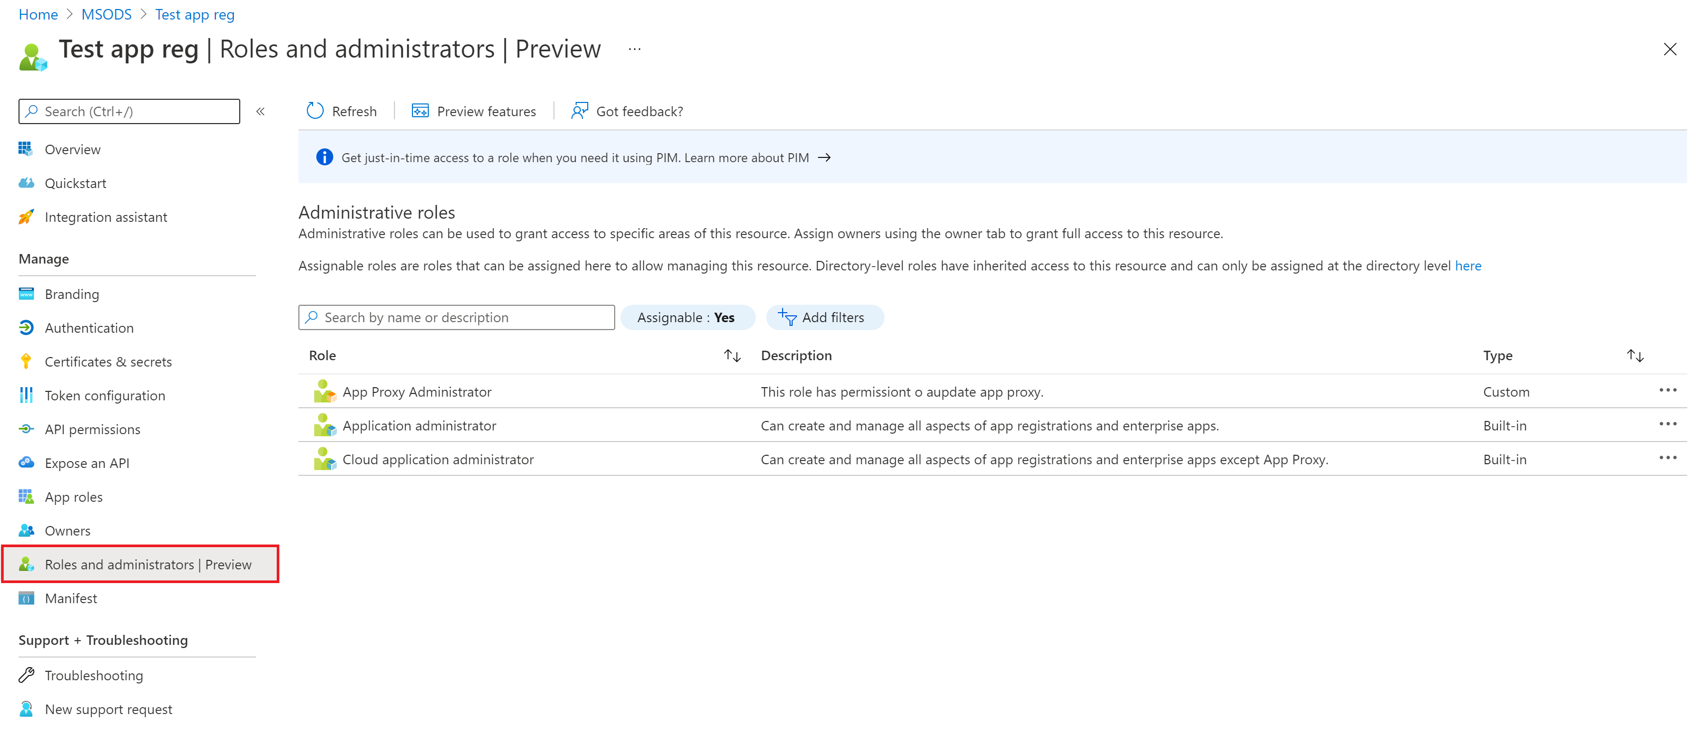Click the Certificates & secrets icon
The width and height of the screenshot is (1702, 741).
click(26, 360)
